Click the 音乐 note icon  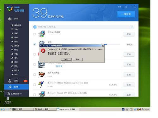(x=12, y=58)
